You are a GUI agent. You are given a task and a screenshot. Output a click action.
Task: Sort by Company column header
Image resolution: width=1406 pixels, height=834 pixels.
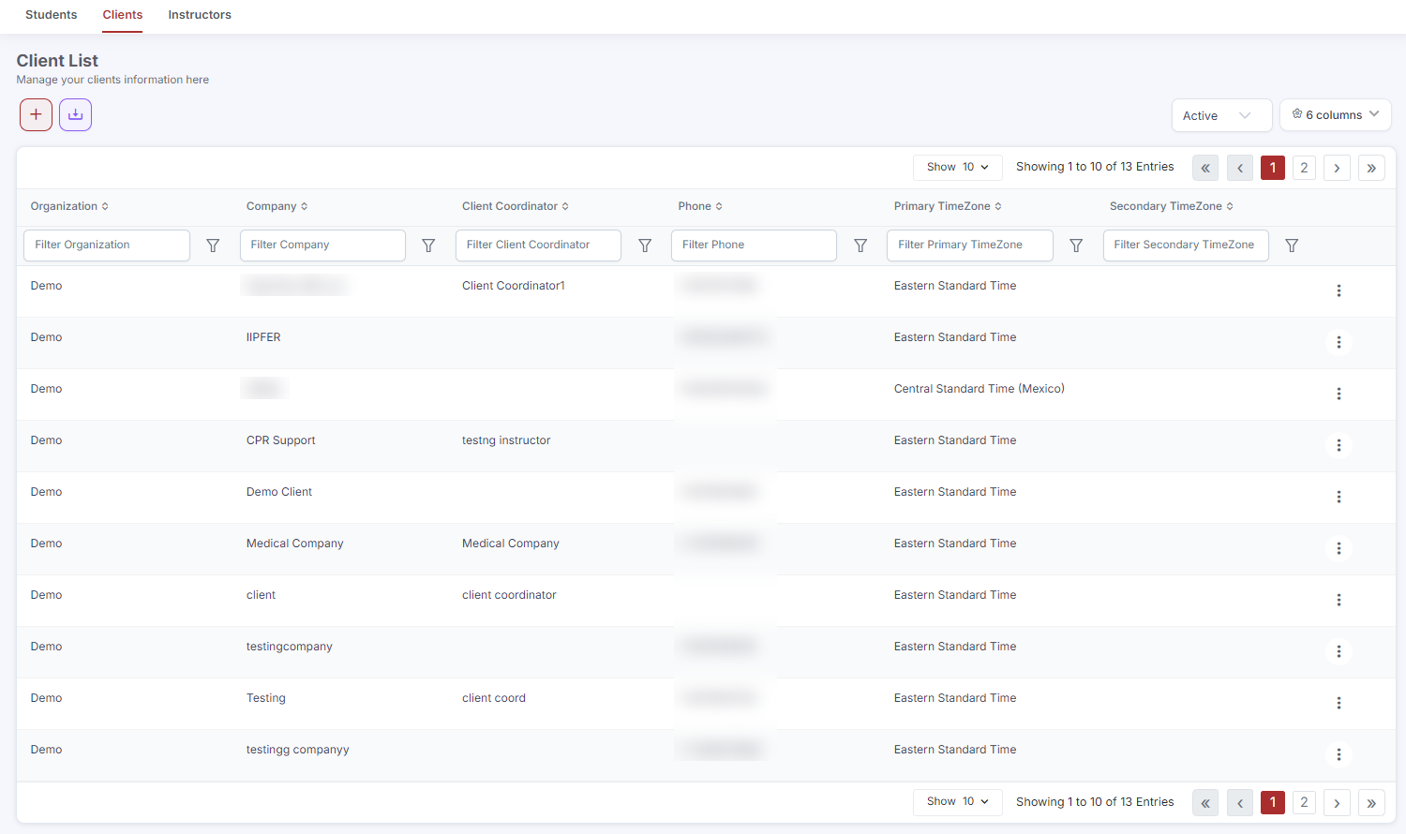(x=277, y=206)
